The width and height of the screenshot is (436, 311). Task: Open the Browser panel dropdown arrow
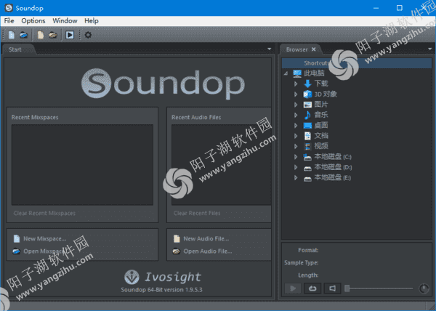pyautogui.click(x=429, y=49)
